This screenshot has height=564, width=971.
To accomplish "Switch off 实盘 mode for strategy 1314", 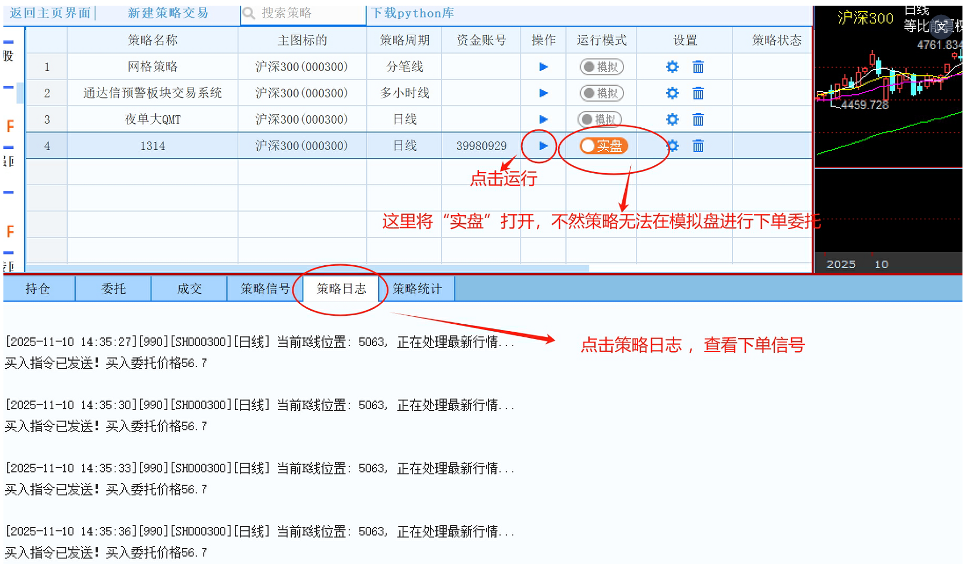I will (604, 146).
